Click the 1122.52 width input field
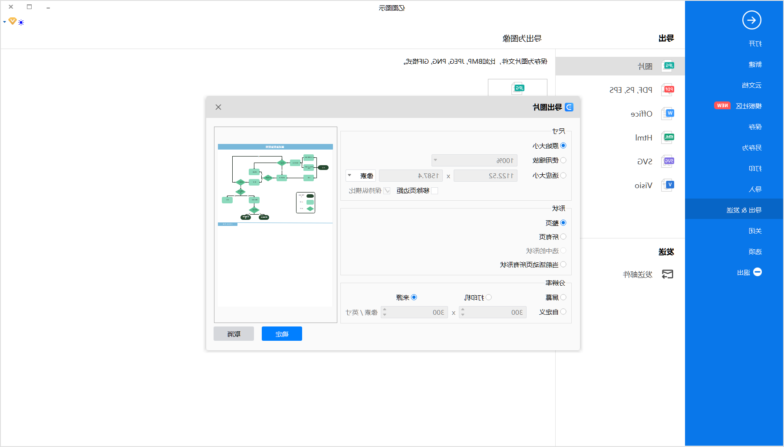Image resolution: width=784 pixels, height=447 pixels. coord(485,176)
